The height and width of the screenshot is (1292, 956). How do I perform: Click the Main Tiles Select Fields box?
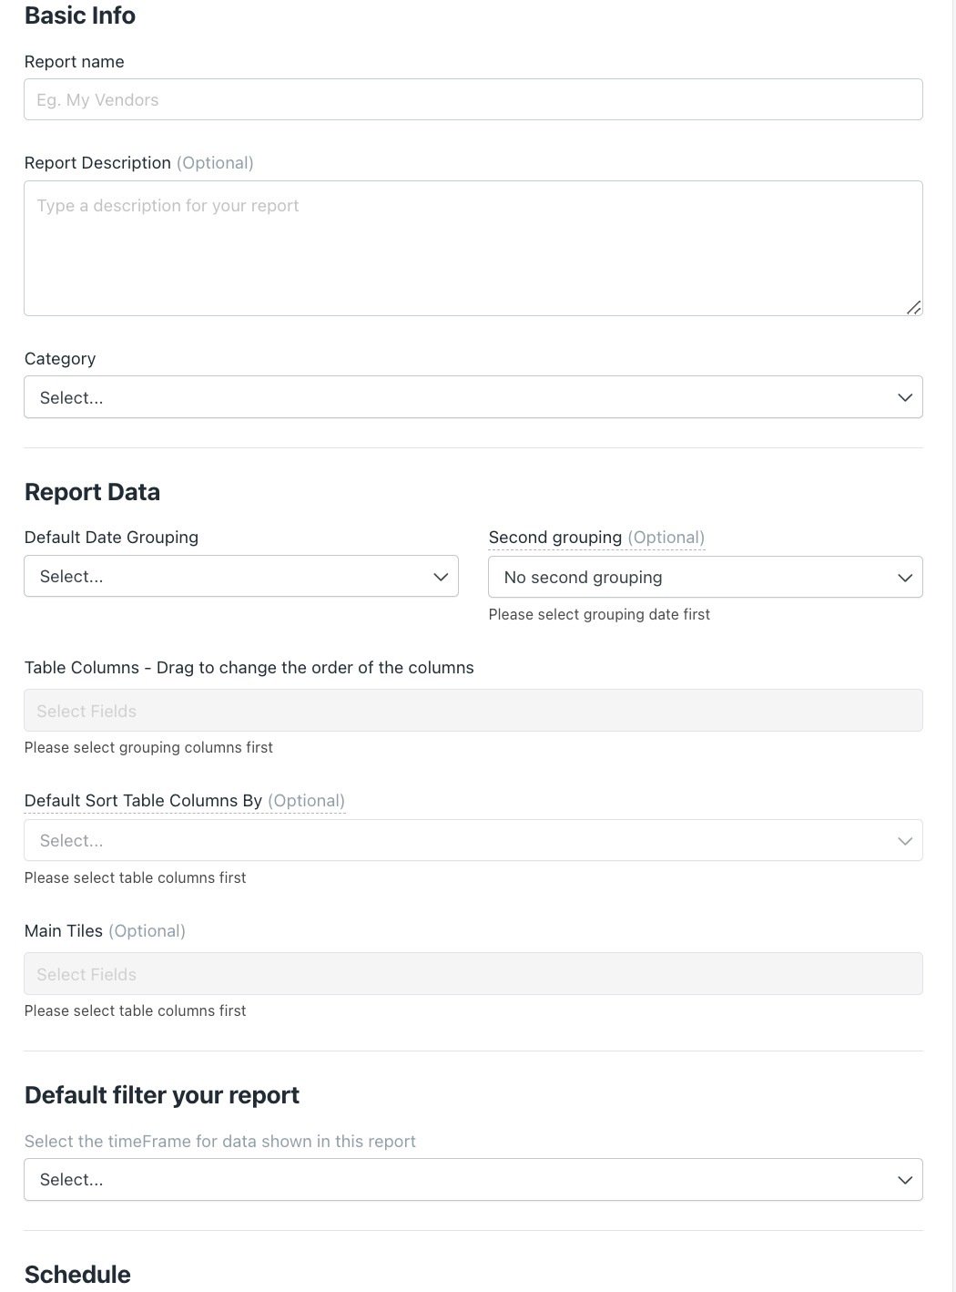pos(473,974)
